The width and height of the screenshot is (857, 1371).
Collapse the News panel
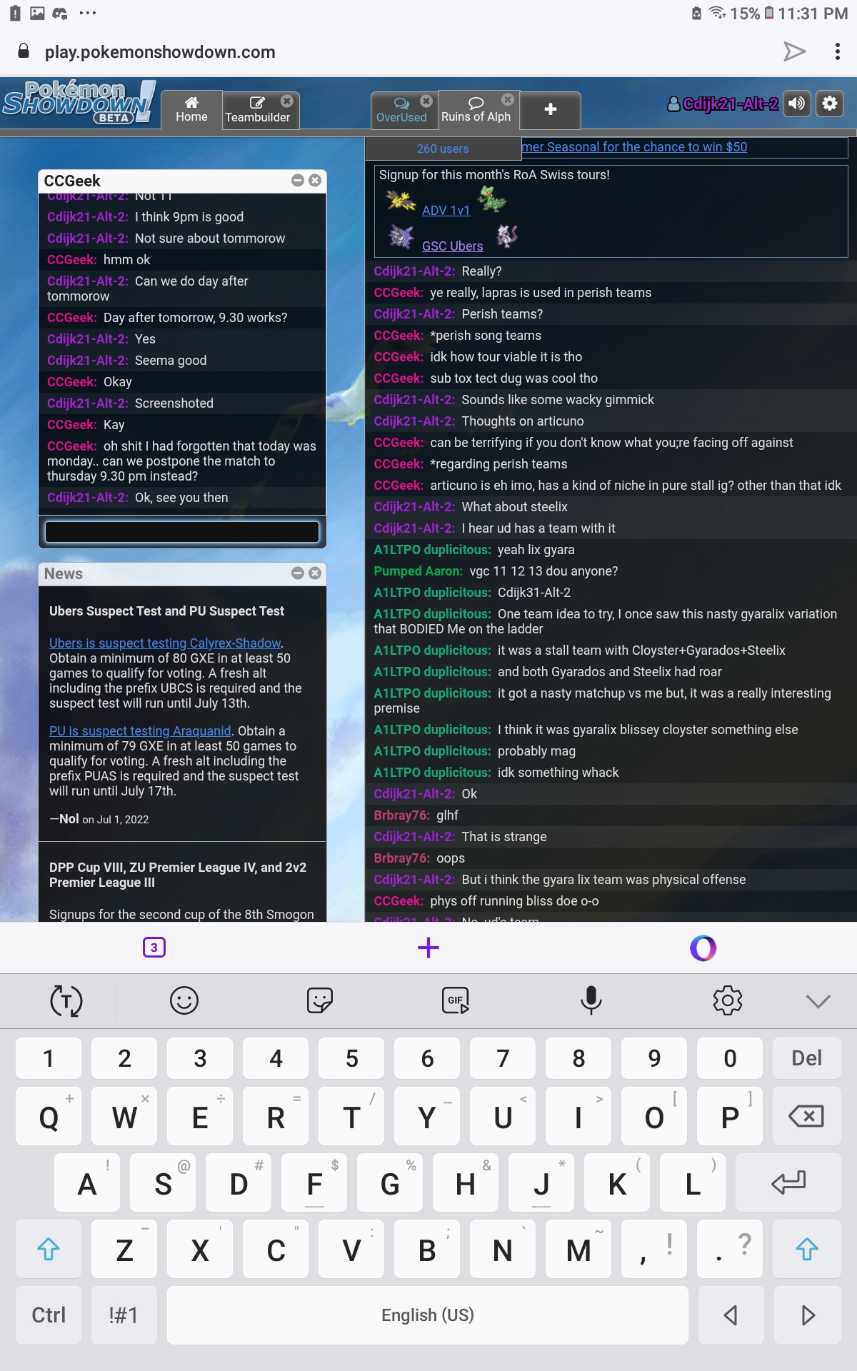(x=298, y=573)
